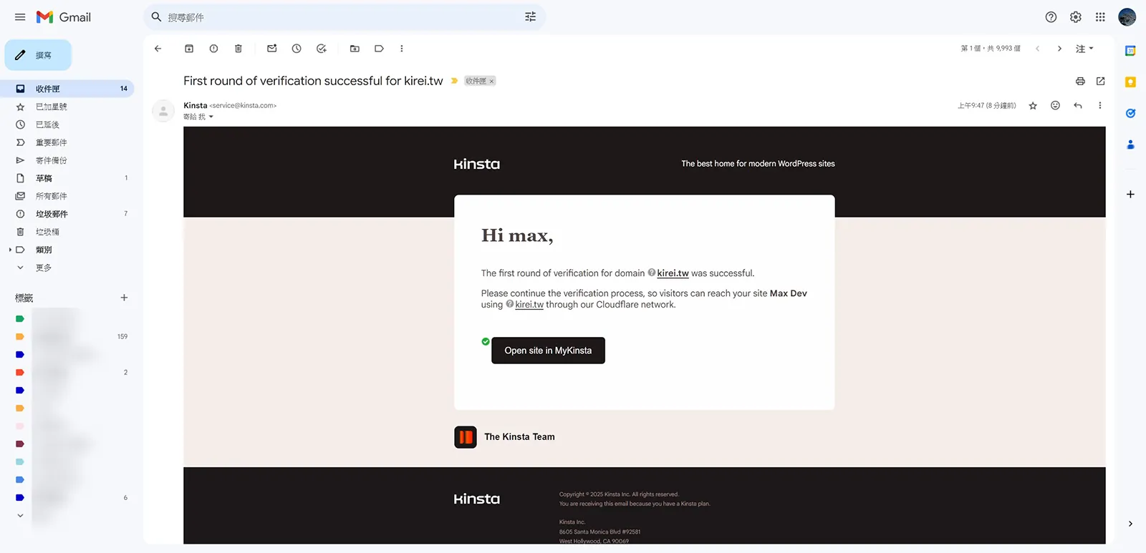Open Google apps grid
The image size is (1146, 553).
coord(1101,17)
